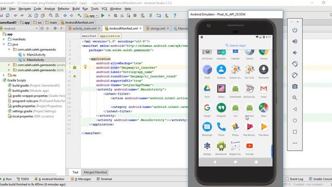Click the src breadcrumb in the navigation bar

38,22
